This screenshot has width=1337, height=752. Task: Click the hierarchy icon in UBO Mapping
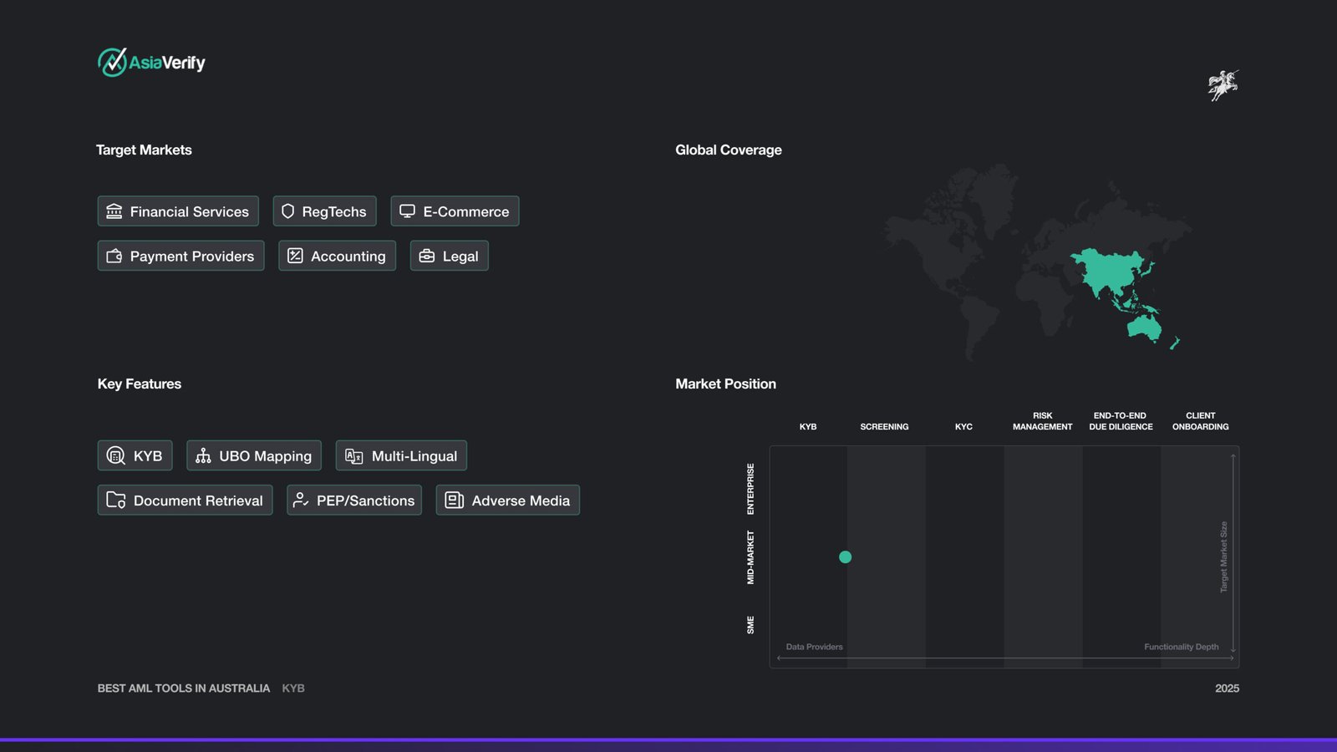[203, 455]
